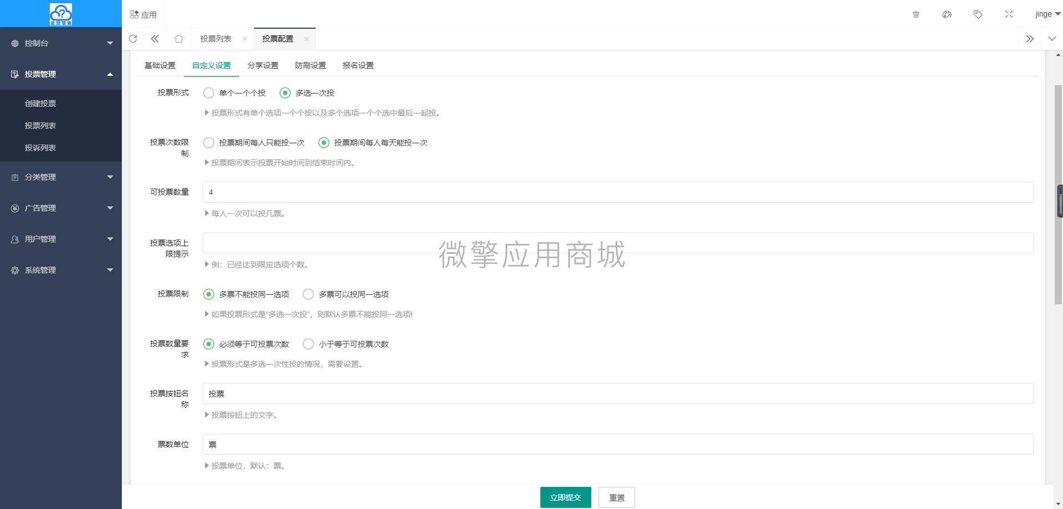The height and width of the screenshot is (509, 1063).
Task: Switch to 基础设置 tab
Action: (160, 65)
